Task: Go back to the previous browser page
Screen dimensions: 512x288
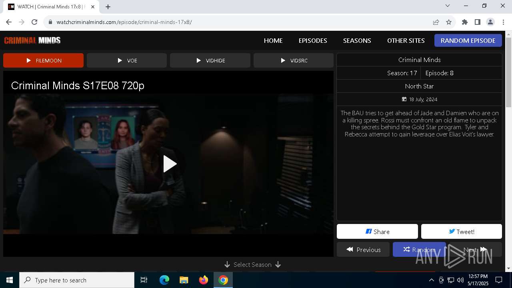Action: [x=9, y=22]
